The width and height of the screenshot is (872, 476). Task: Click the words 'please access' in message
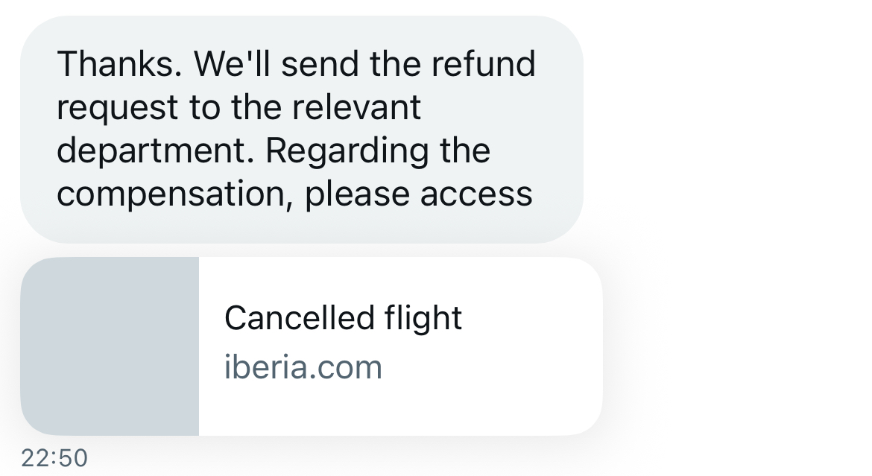(x=419, y=194)
